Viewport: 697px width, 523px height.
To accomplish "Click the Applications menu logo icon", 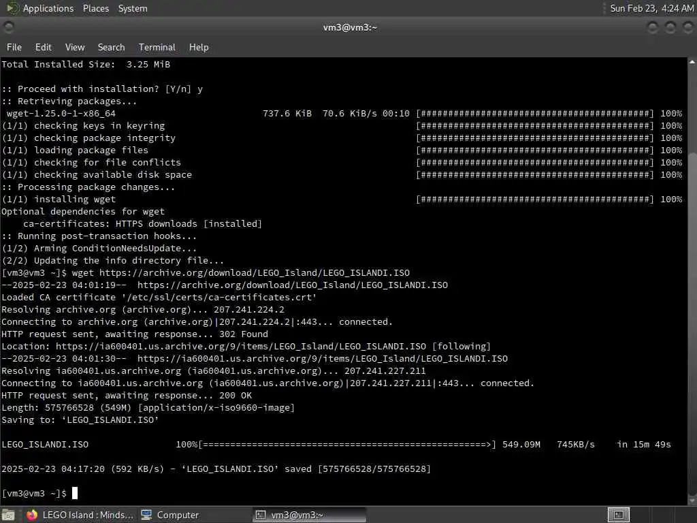I will tap(12, 8).
